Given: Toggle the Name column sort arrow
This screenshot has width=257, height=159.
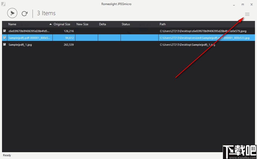Looking at the screenshot, I should 50,24.
